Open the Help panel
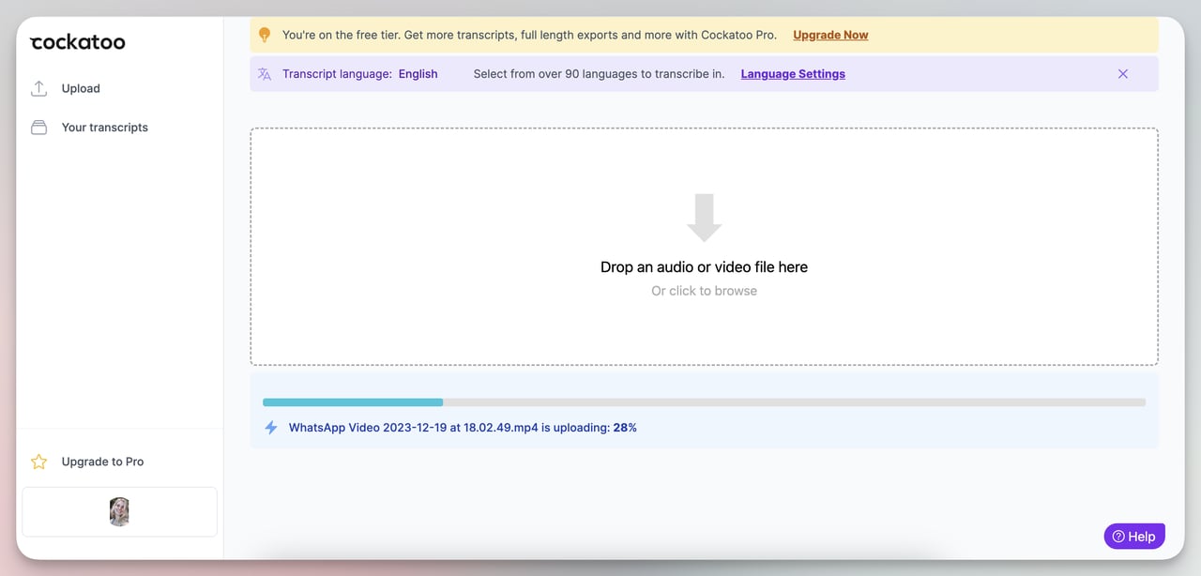1201x576 pixels. (1134, 536)
